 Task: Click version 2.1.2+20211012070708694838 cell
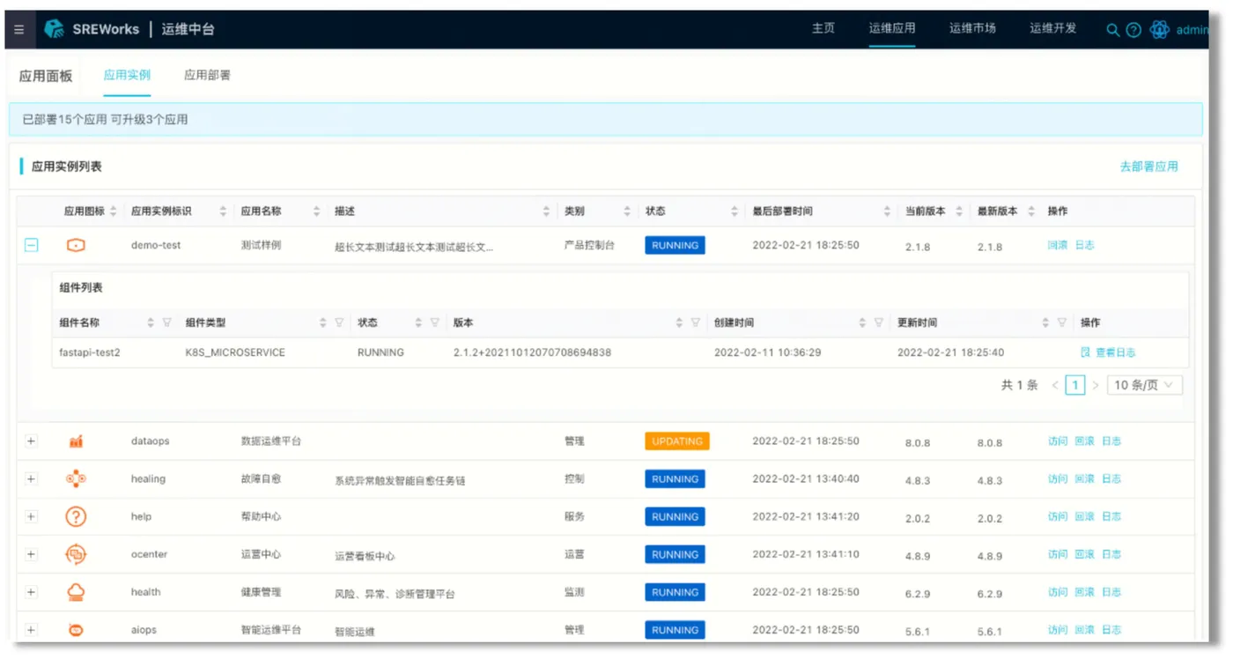pos(532,352)
